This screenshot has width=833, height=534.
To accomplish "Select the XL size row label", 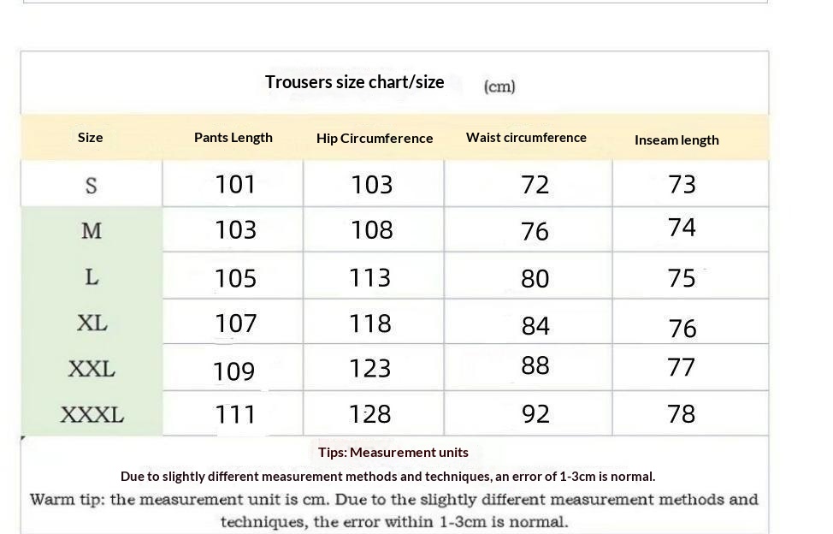I will coord(92,323).
